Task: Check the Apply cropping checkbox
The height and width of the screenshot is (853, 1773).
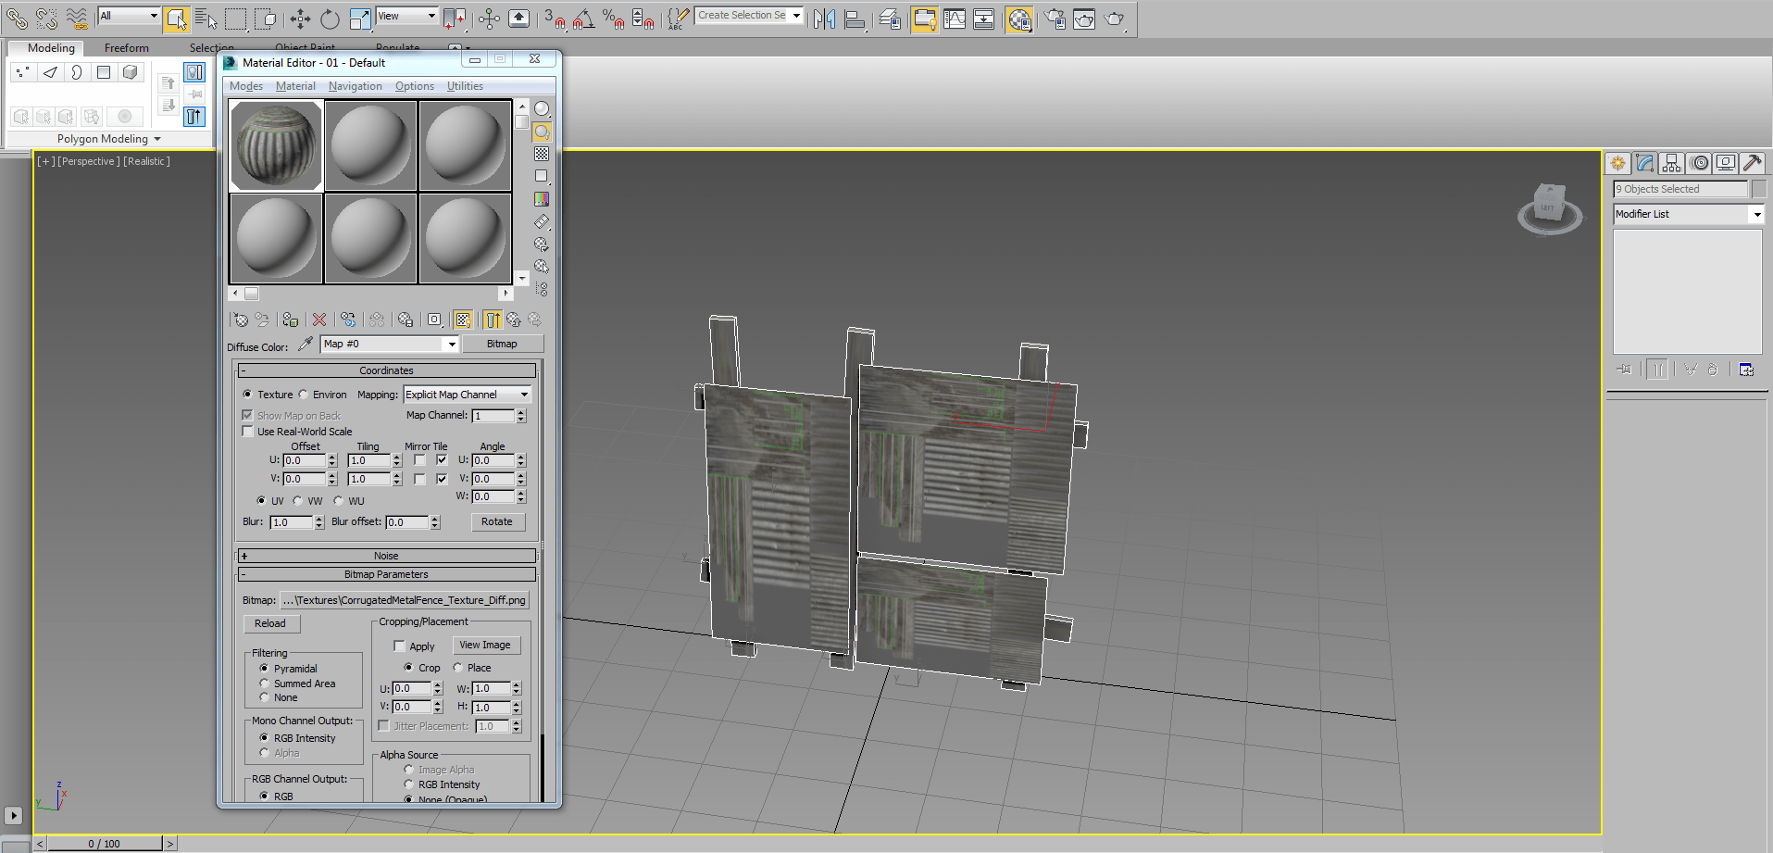Action: pos(400,646)
